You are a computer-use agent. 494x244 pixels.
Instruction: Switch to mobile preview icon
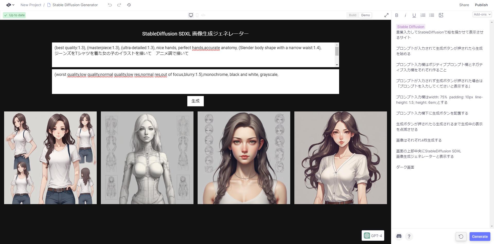(197, 15)
